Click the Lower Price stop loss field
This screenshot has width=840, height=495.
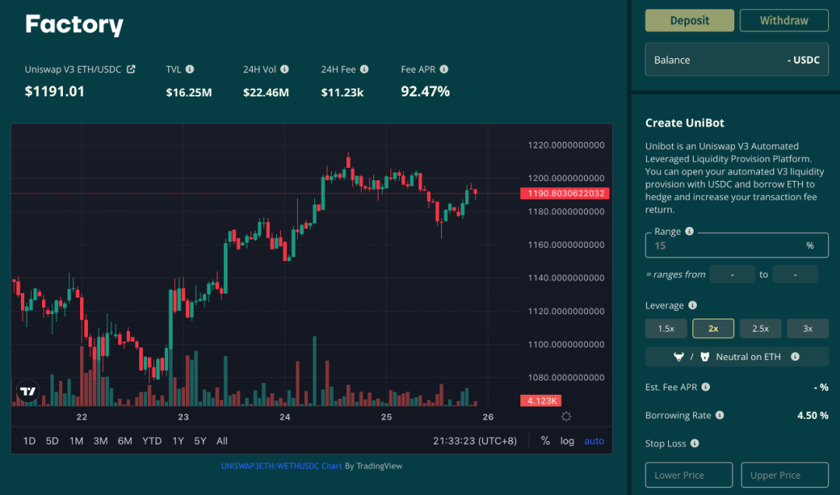[x=689, y=475]
